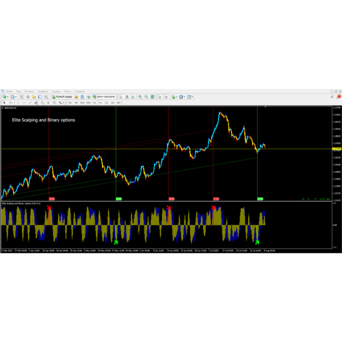Select the Arrows drawing tool
The image size is (342, 342).
[x=60, y=103]
